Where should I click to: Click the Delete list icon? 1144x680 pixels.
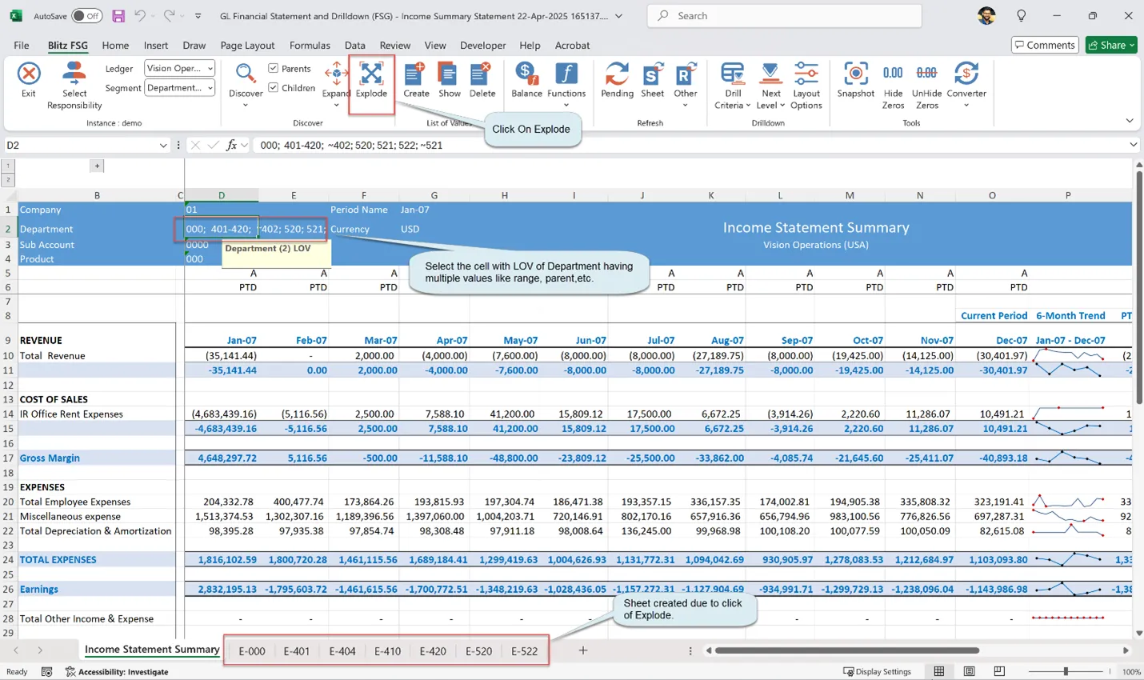482,74
